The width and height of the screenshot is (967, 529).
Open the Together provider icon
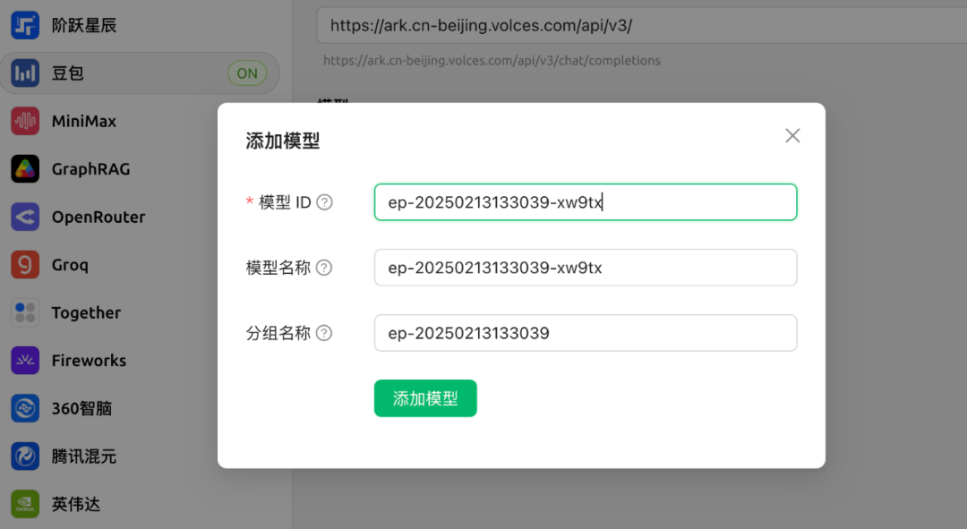[25, 313]
